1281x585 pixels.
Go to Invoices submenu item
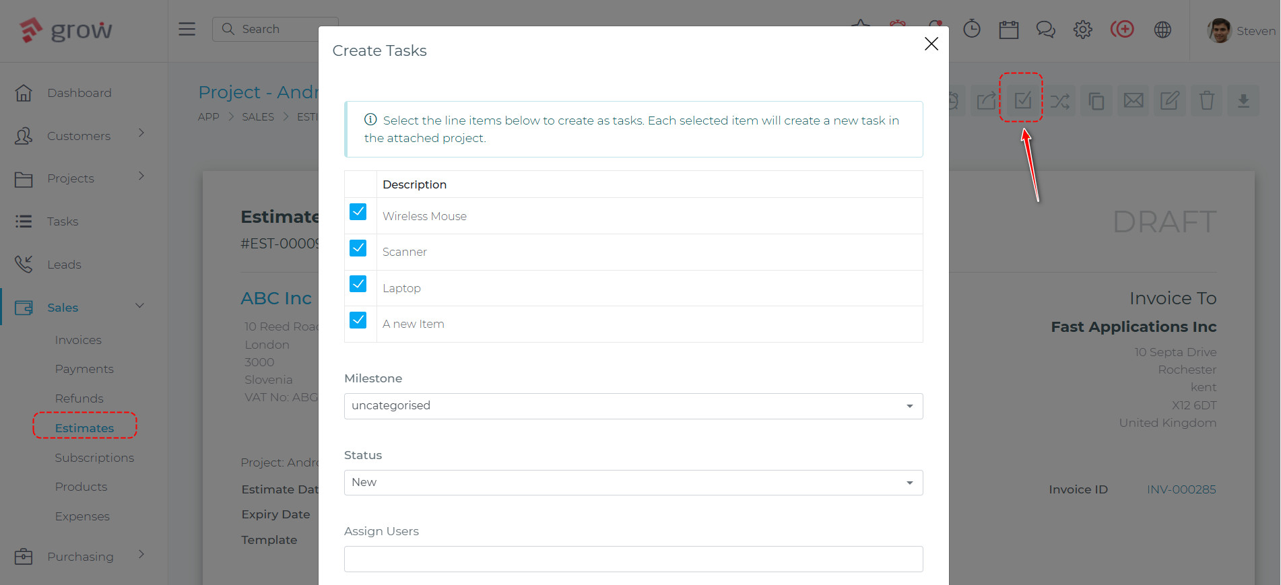coord(78,340)
